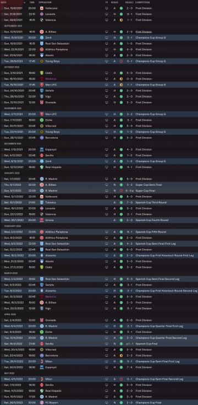Sort fixtures by the Competition column header
The height and width of the screenshot is (405, 198).
tap(142, 2)
